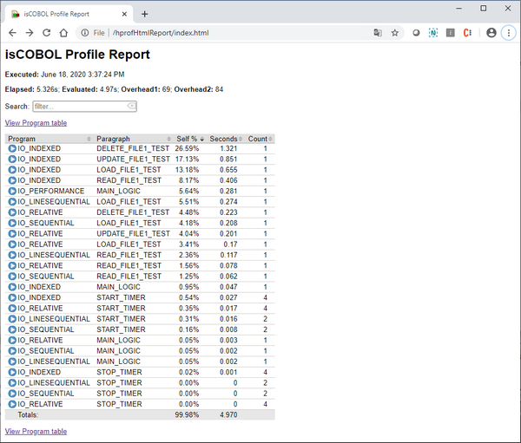Click the 0.851 Seconds value
This screenshot has width=521, height=443.
click(228, 159)
